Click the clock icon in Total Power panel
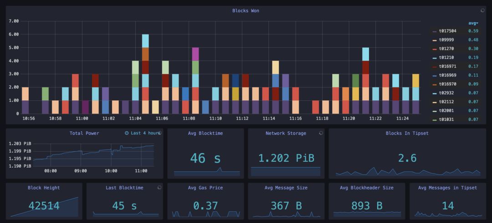The height and width of the screenshot is (223, 492). point(127,133)
